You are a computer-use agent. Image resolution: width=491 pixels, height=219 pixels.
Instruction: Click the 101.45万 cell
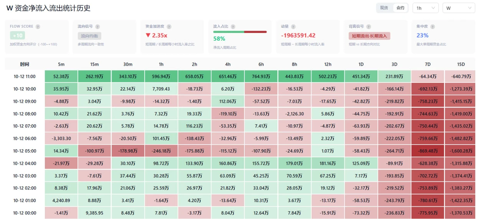click(161, 138)
